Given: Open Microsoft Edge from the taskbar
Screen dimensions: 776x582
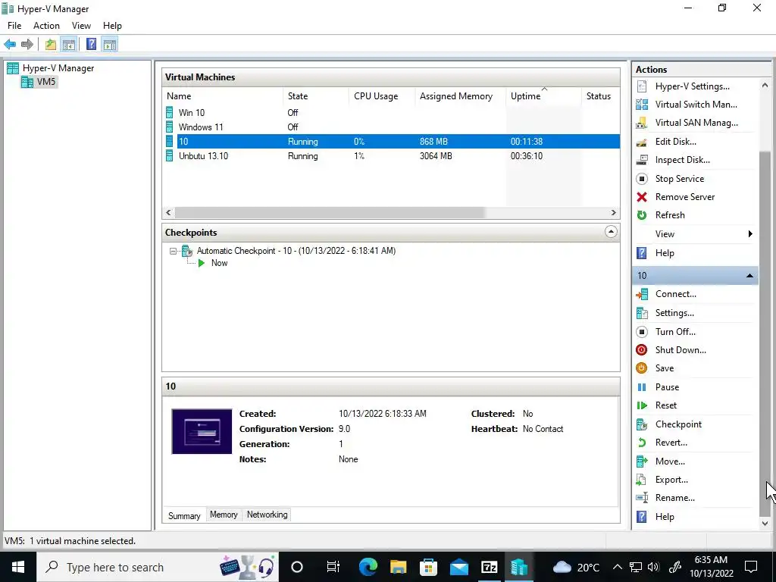Looking at the screenshot, I should coord(368,567).
